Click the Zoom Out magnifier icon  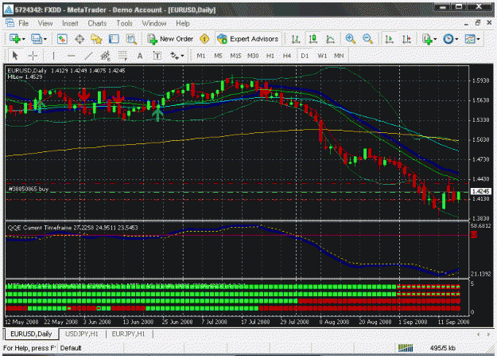click(x=367, y=39)
